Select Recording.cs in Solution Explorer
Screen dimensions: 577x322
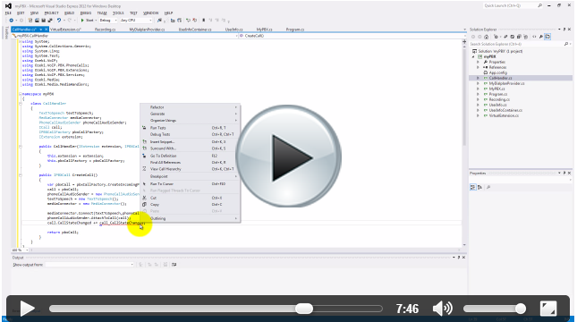coord(499,99)
